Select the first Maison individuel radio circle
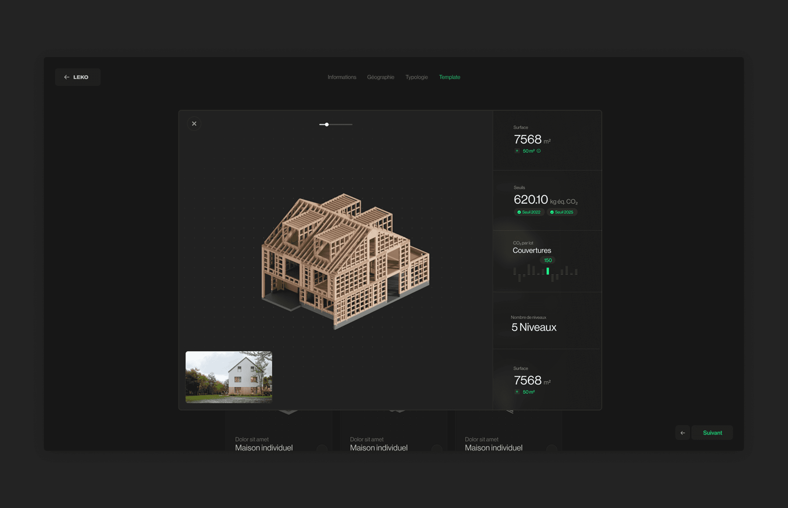Viewport: 788px width, 508px height. pyautogui.click(x=322, y=448)
